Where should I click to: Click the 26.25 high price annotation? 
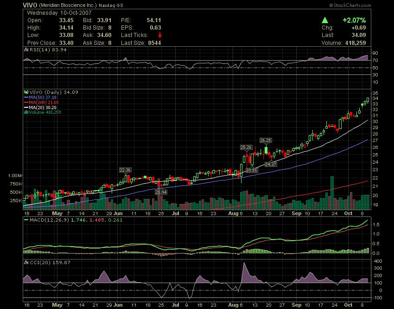(266, 141)
